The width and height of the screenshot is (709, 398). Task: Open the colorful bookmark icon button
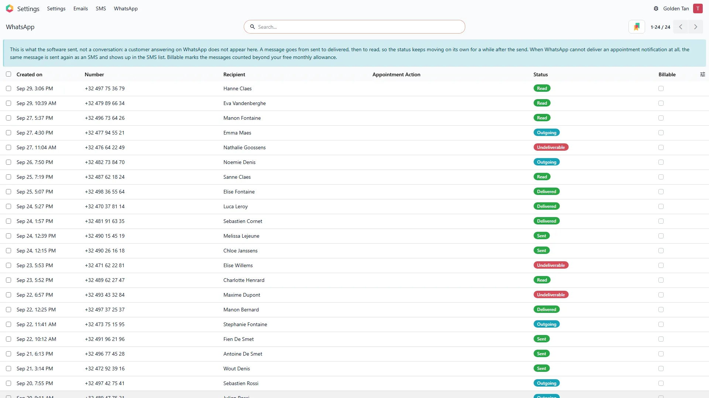[x=637, y=27]
